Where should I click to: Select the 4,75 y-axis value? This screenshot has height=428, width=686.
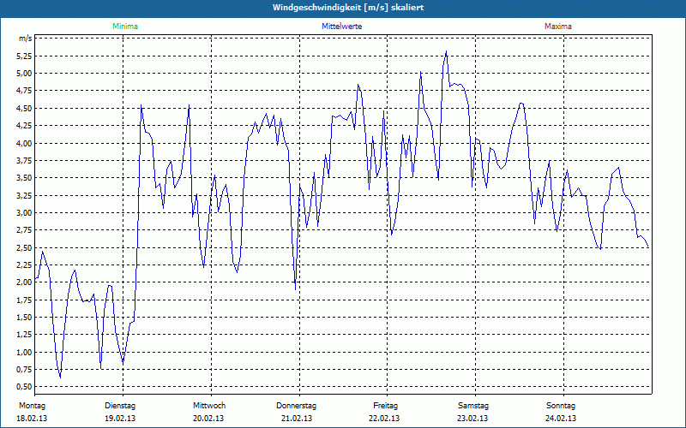25,91
